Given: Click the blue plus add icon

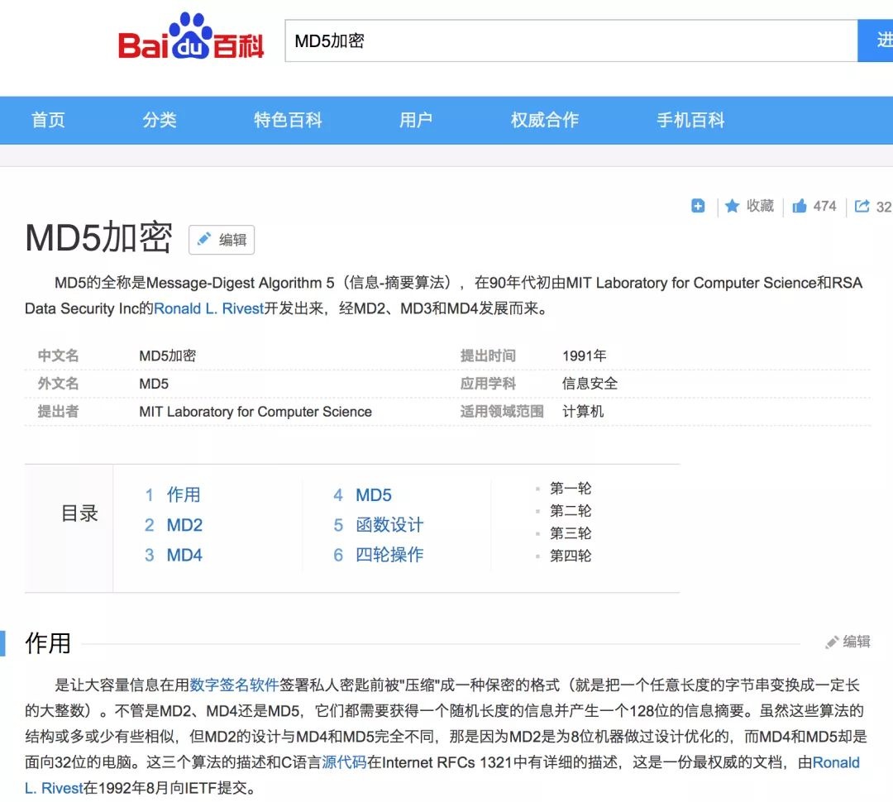Looking at the screenshot, I should (698, 206).
